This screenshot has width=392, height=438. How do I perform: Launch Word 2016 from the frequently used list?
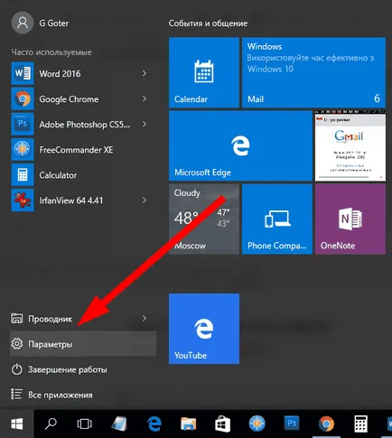83,74
